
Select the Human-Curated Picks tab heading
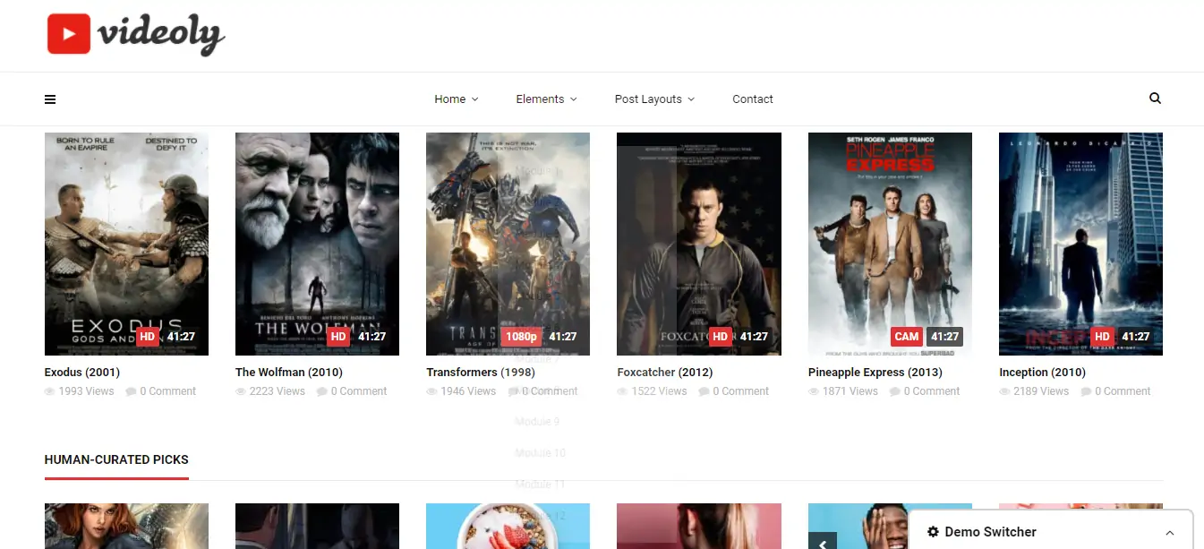116,459
